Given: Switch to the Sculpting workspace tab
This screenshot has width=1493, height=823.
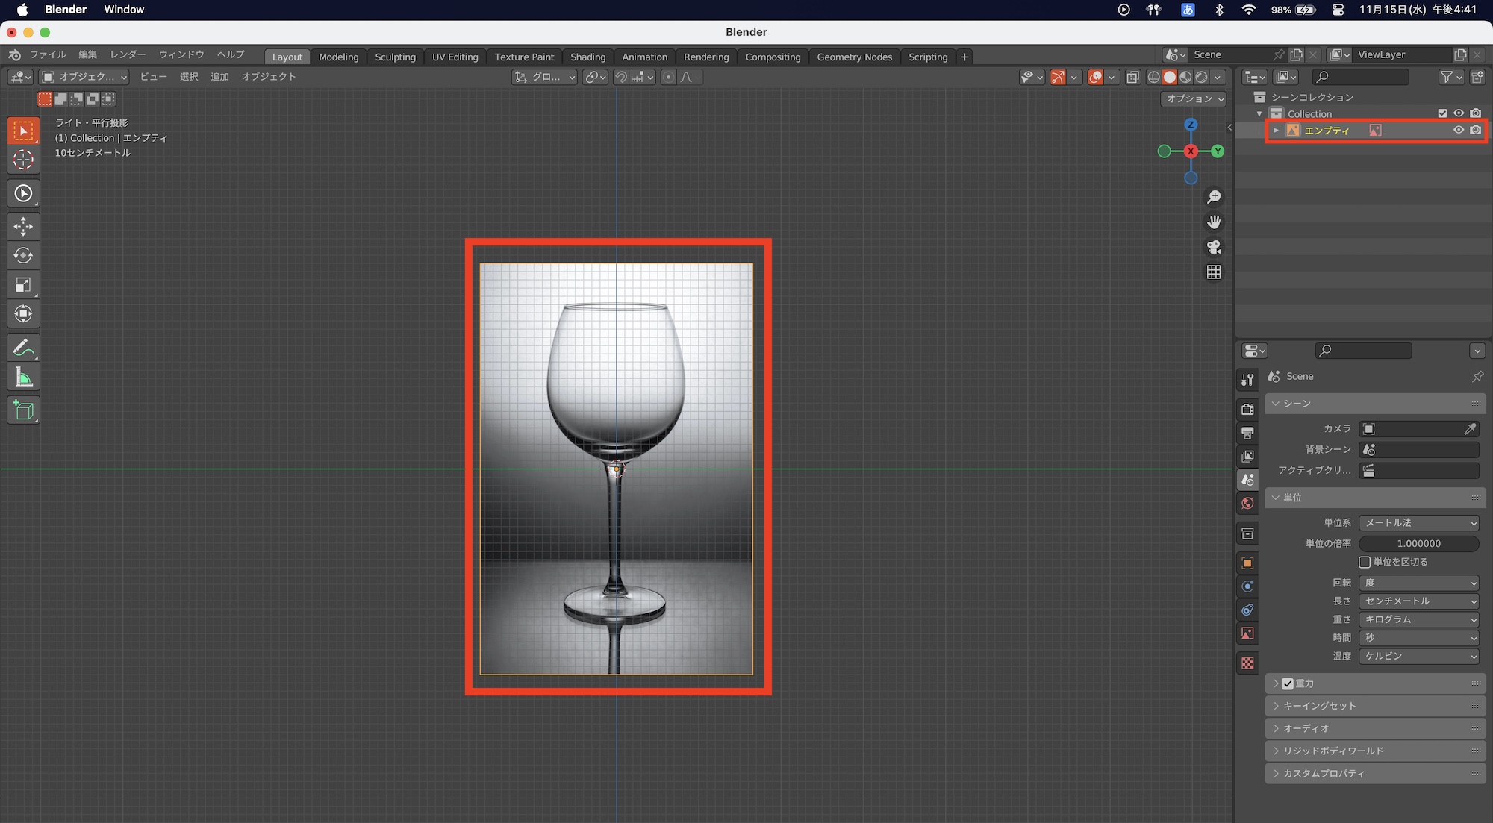Looking at the screenshot, I should coord(395,57).
